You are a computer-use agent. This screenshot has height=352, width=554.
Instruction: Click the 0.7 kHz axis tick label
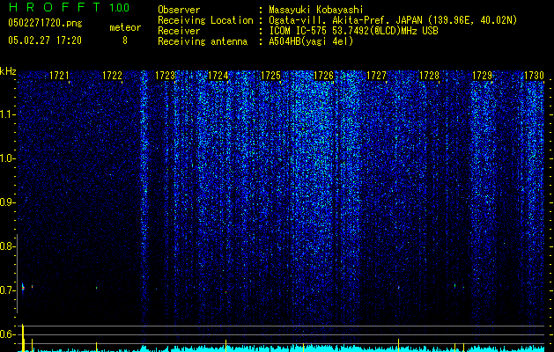coord(7,290)
